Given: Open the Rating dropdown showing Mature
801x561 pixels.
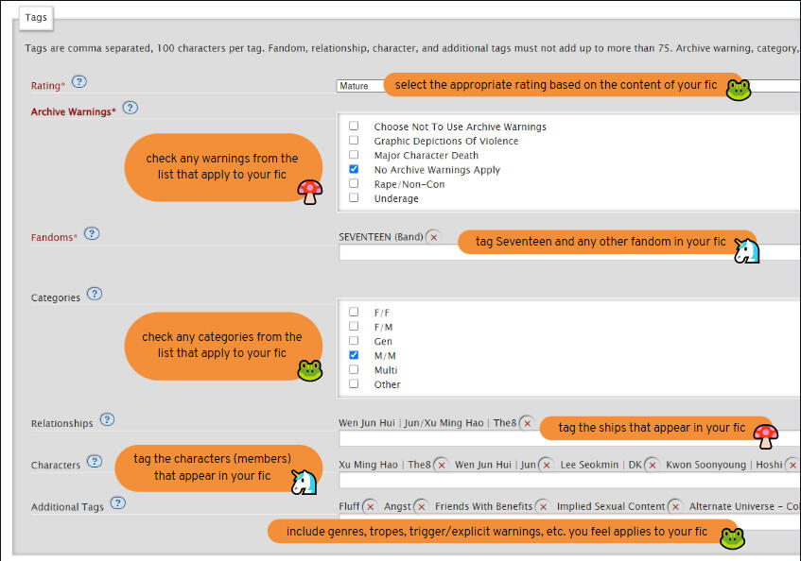Looking at the screenshot, I should point(360,86).
